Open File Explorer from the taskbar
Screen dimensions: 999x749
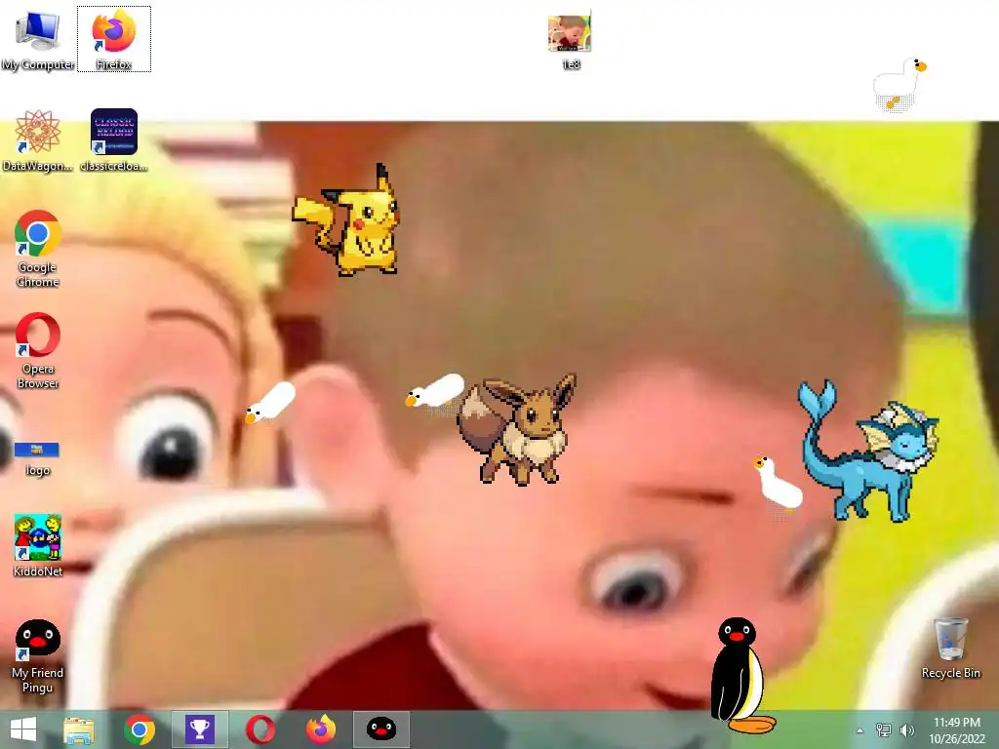[x=79, y=729]
